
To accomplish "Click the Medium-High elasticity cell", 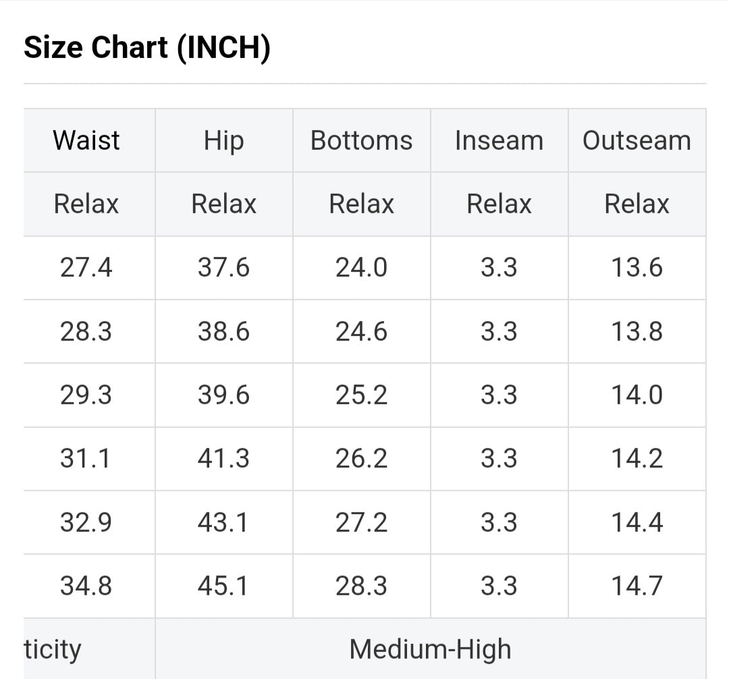I will pos(430,649).
